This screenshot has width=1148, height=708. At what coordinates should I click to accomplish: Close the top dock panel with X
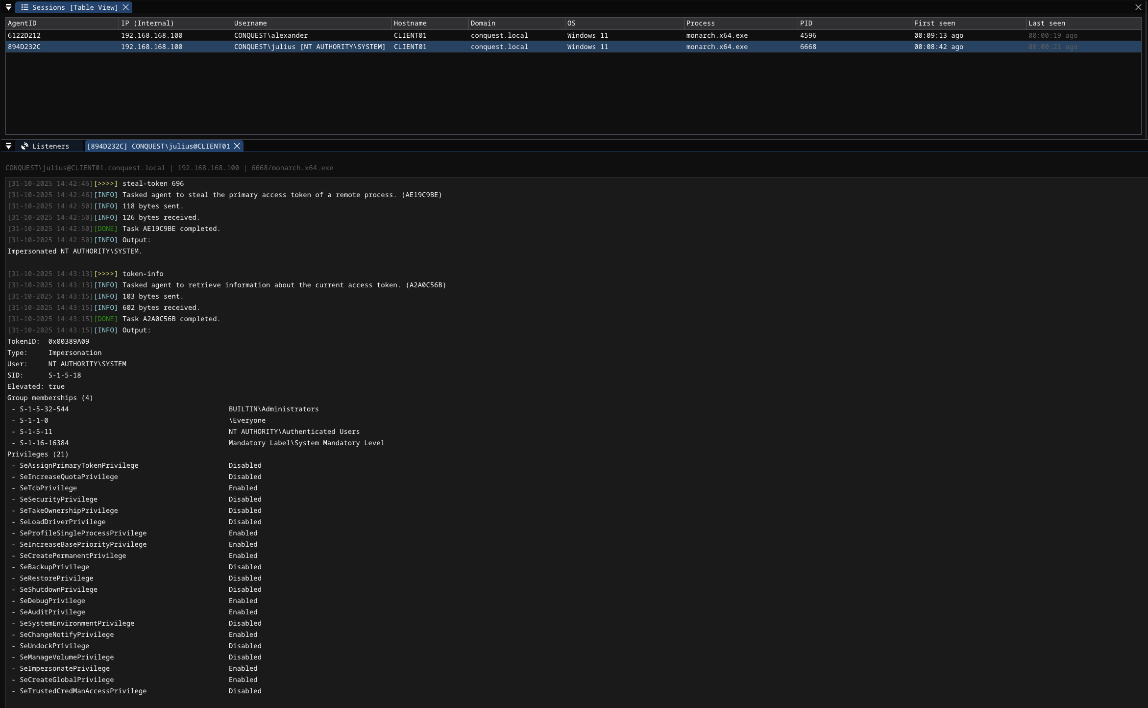(x=1138, y=7)
